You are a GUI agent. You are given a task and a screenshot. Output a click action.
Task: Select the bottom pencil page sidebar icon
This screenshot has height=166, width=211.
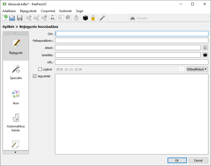(16, 144)
